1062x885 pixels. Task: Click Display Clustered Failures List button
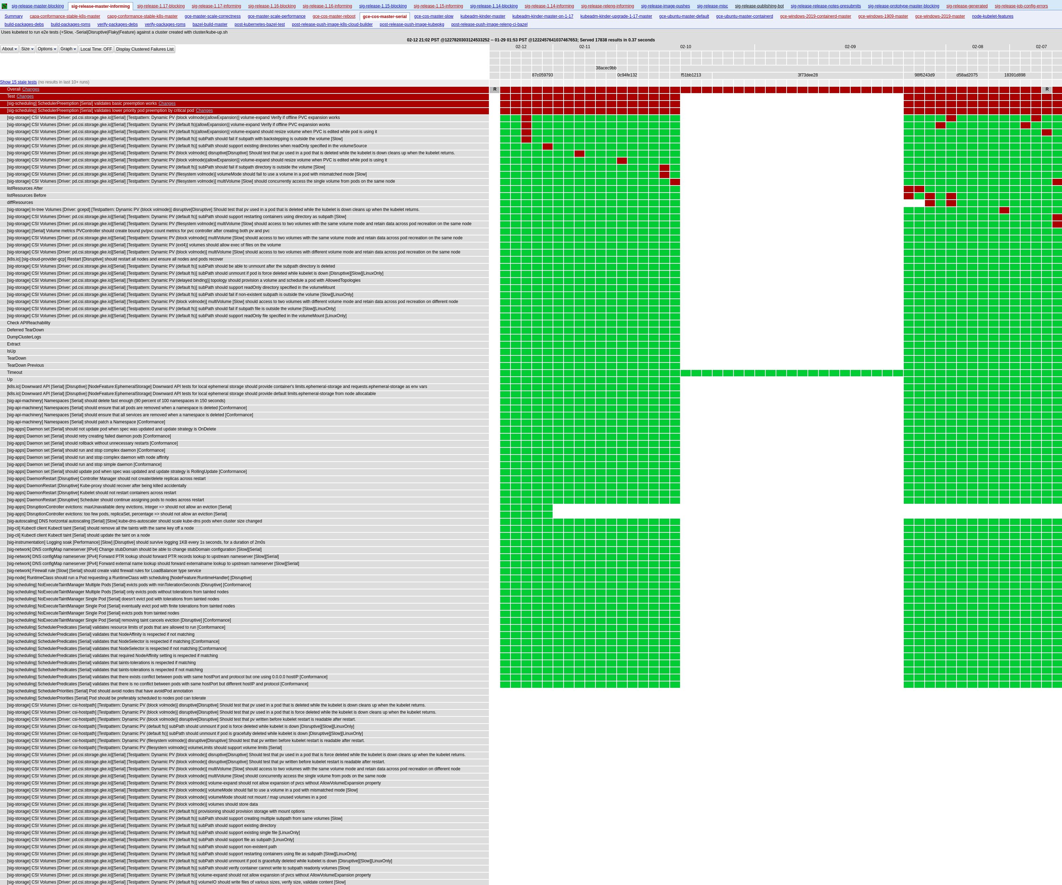pyautogui.click(x=145, y=49)
